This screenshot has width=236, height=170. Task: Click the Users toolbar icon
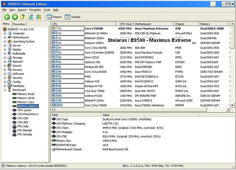tap(39, 17)
